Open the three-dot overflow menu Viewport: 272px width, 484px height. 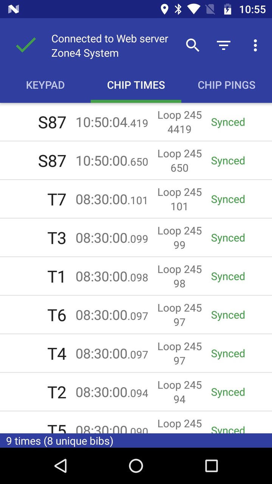[x=255, y=45]
